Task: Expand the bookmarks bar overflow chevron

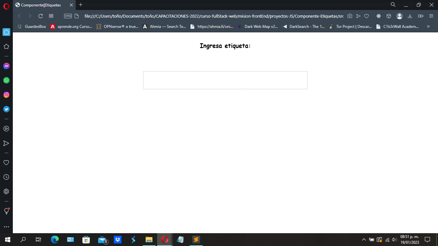Action: (428, 27)
